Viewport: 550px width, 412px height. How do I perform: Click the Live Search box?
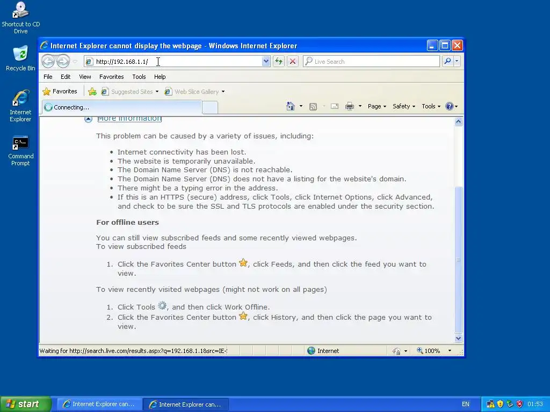[x=371, y=62]
